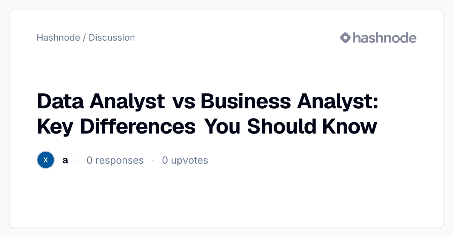Click the words "Business Analyst:" in the heading

point(290,102)
